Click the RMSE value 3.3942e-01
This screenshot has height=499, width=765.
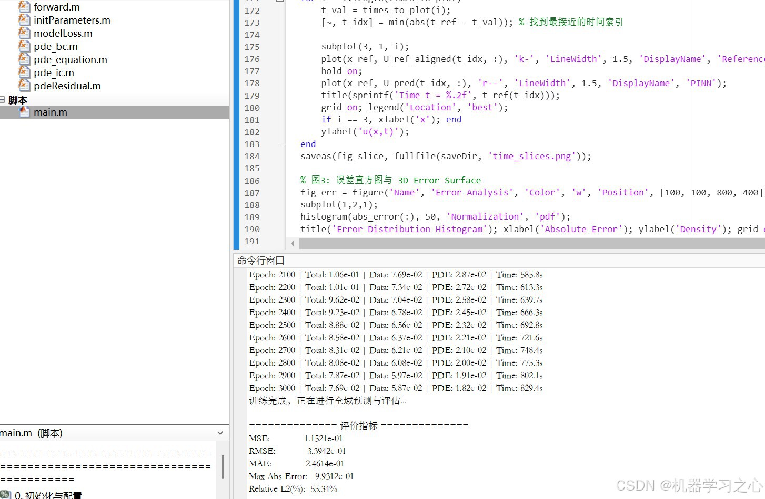point(327,451)
